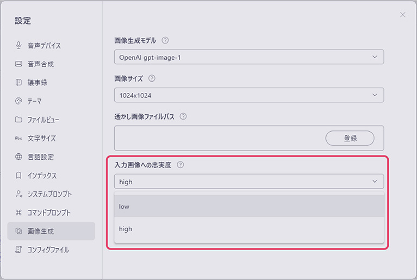Expand the 画像サイズ 1024x1024 dropdown
Screen dimensions: 417x280
(248, 95)
